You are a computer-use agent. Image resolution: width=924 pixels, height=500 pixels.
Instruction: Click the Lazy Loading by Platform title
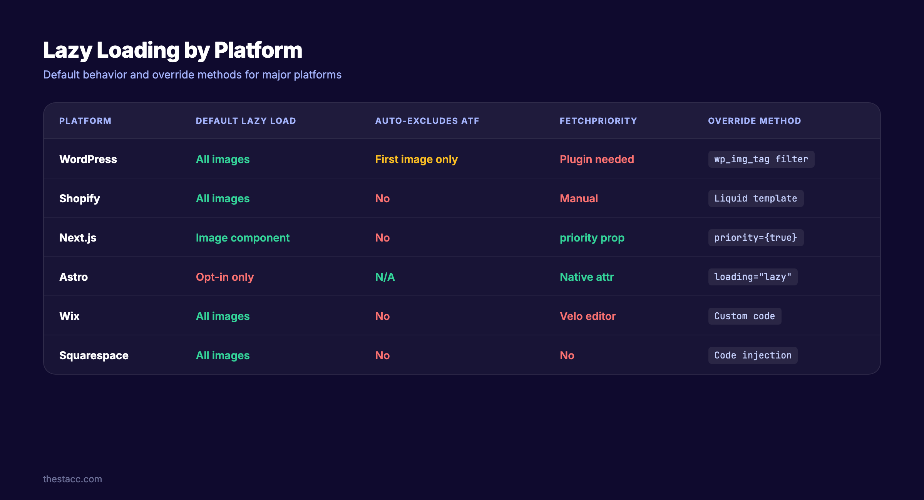coord(172,49)
